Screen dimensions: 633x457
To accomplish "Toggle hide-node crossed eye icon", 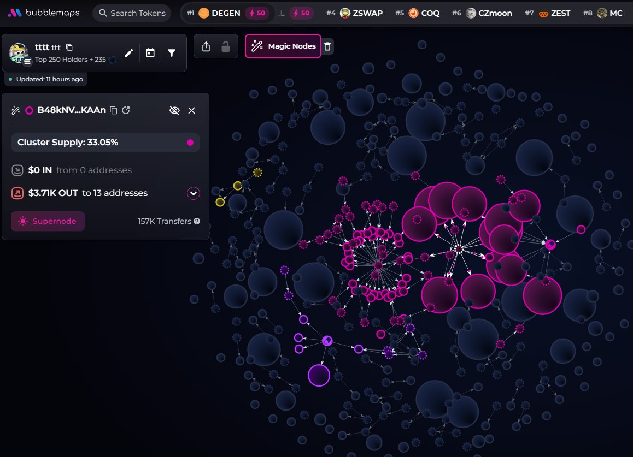I will pyautogui.click(x=174, y=110).
